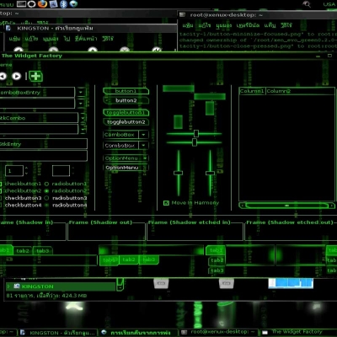Open the second ComboBox dropdown
The image size is (337, 337).
143,146
